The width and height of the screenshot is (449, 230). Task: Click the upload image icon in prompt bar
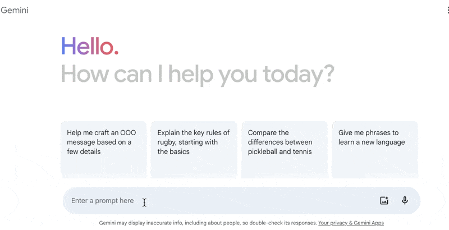pos(384,200)
